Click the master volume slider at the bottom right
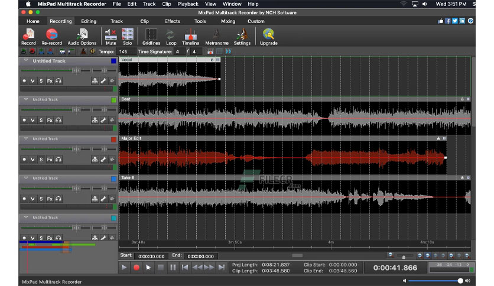Viewport: 494px width, 286px height. pyautogui.click(x=435, y=280)
